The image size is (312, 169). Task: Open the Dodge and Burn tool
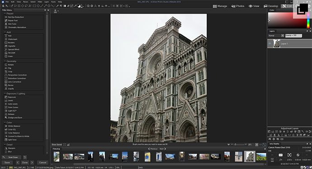13,118
